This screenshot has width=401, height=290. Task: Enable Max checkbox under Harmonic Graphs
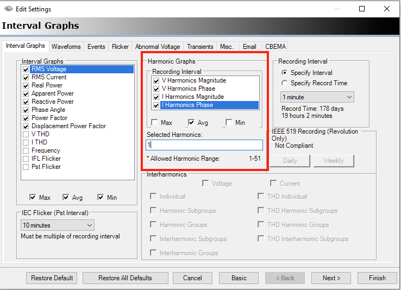pos(155,123)
